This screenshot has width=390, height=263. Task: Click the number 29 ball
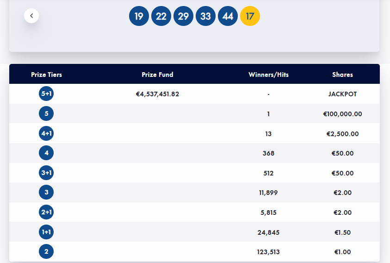[183, 16]
